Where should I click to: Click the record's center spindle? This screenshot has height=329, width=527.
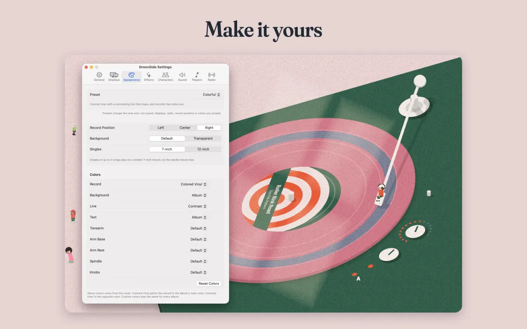click(x=291, y=196)
